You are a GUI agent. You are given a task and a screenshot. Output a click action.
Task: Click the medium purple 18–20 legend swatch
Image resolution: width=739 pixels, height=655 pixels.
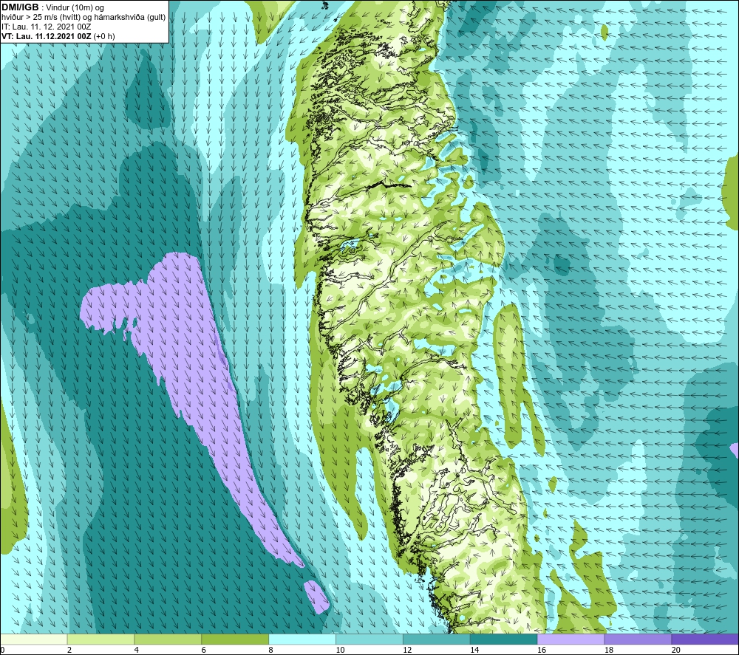tap(638, 639)
